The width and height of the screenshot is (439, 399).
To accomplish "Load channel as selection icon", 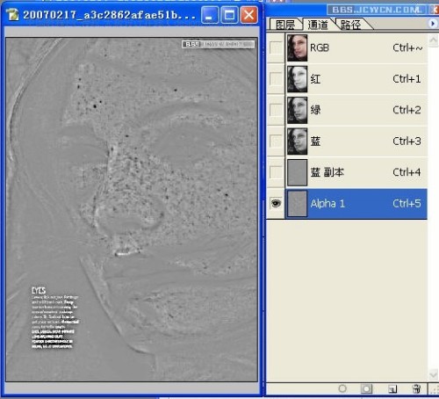I will pos(342,388).
